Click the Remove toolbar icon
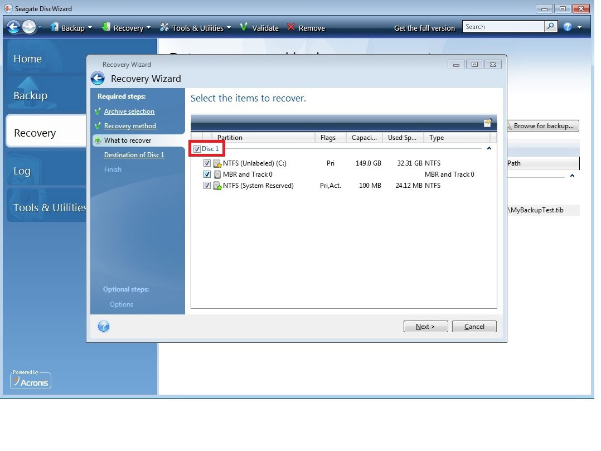This screenshot has width=601, height=451. tap(291, 27)
